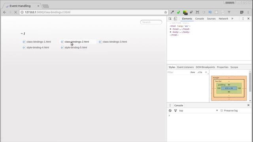253x142 pixels.
Task: Click the file icon beside style-binding-4.html
Action: tap(24, 48)
